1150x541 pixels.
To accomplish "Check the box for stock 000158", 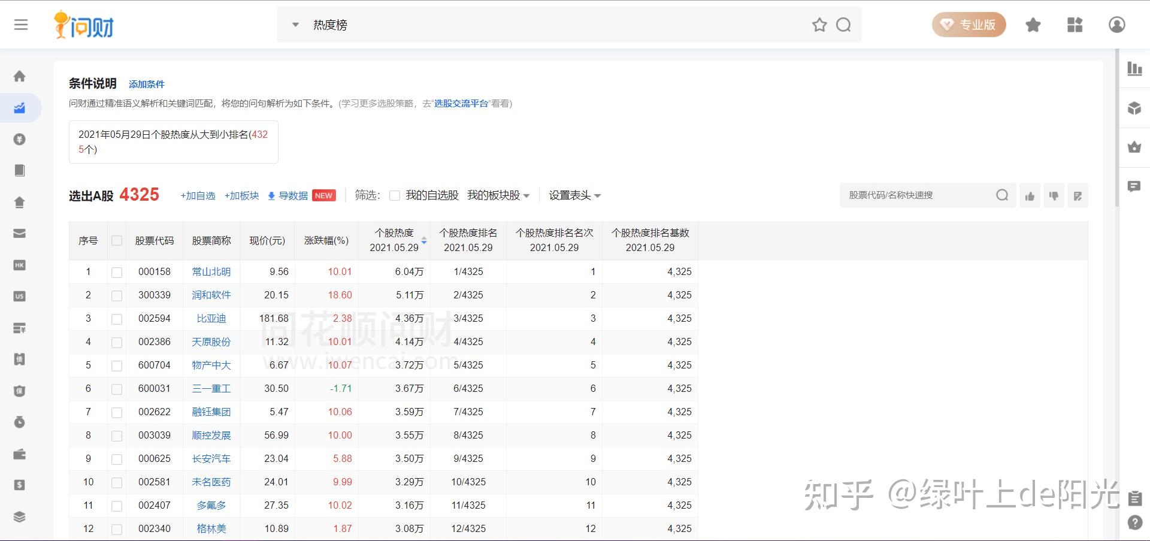I will (117, 272).
